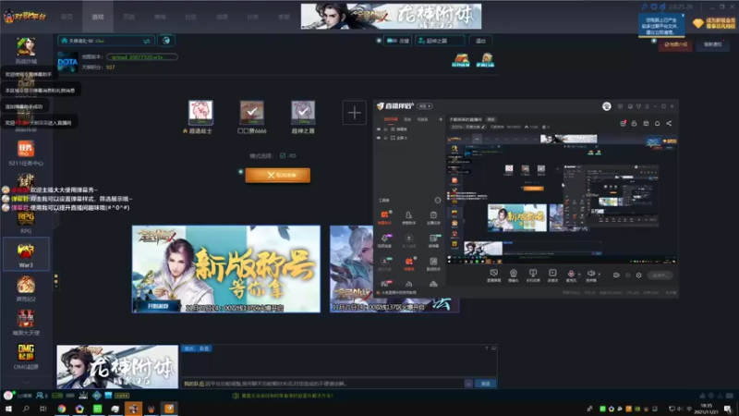The height and width of the screenshot is (416, 739).
Task: Open the gift box icon in streaming window
Action: pos(623,123)
